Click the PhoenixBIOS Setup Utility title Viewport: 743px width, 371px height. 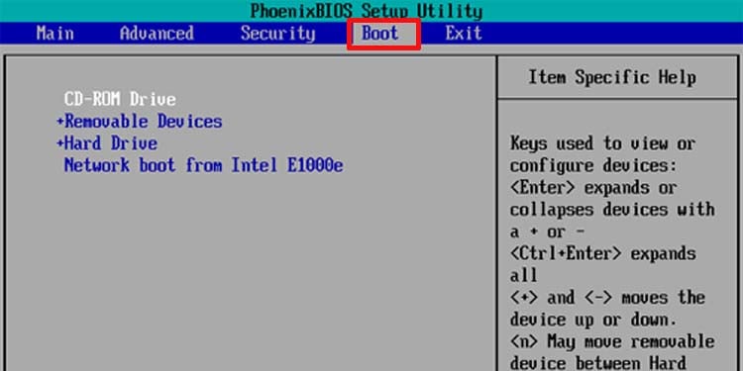[x=366, y=11]
